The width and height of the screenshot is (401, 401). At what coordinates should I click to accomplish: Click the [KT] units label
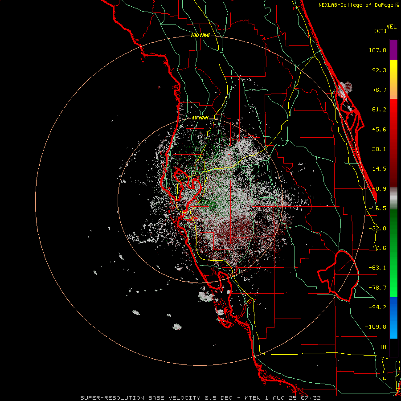pos(380,31)
